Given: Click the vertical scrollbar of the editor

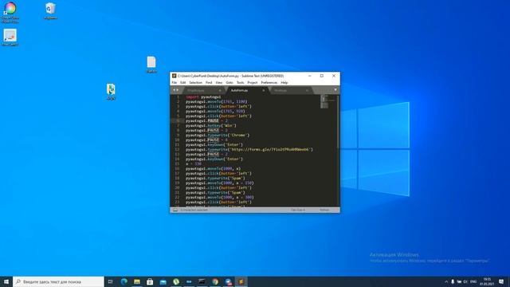Looking at the screenshot, I should pyautogui.click(x=338, y=122).
